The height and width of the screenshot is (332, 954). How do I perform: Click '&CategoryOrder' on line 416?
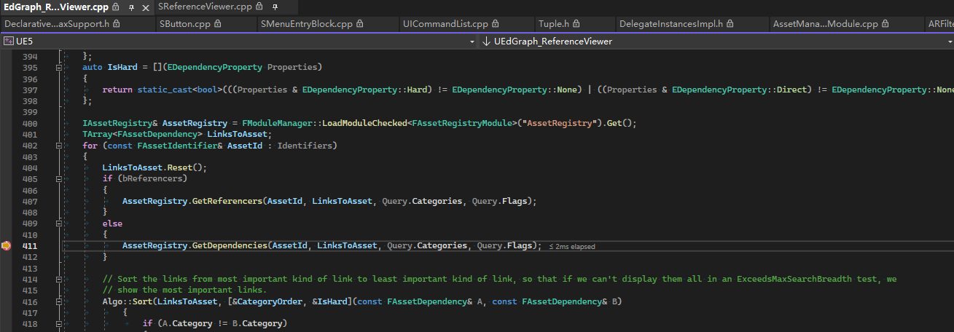[x=268, y=302]
